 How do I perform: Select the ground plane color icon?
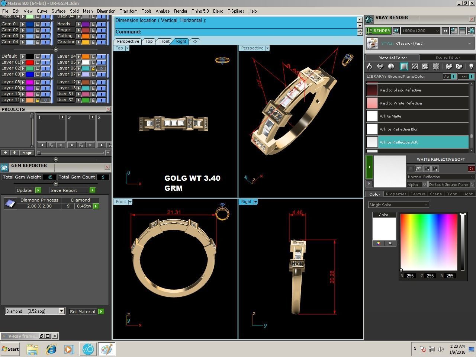[x=404, y=67]
